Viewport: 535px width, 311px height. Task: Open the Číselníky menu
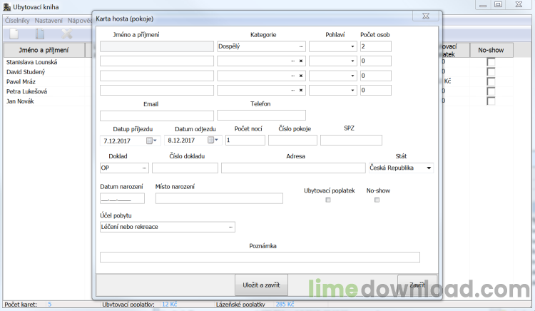(x=17, y=21)
